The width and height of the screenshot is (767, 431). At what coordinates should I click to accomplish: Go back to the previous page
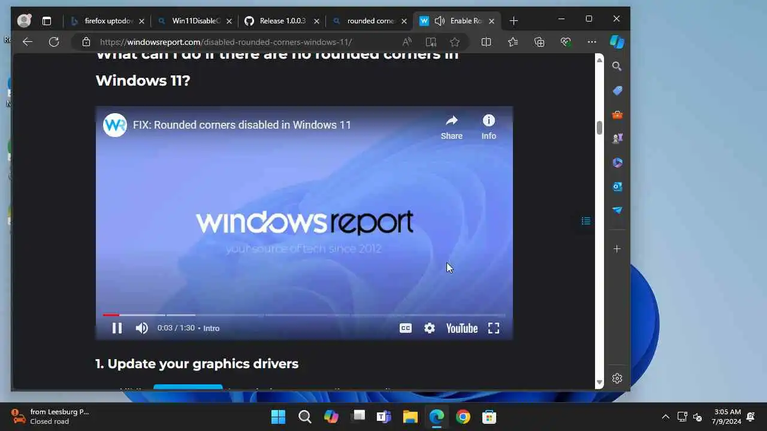[x=27, y=42]
